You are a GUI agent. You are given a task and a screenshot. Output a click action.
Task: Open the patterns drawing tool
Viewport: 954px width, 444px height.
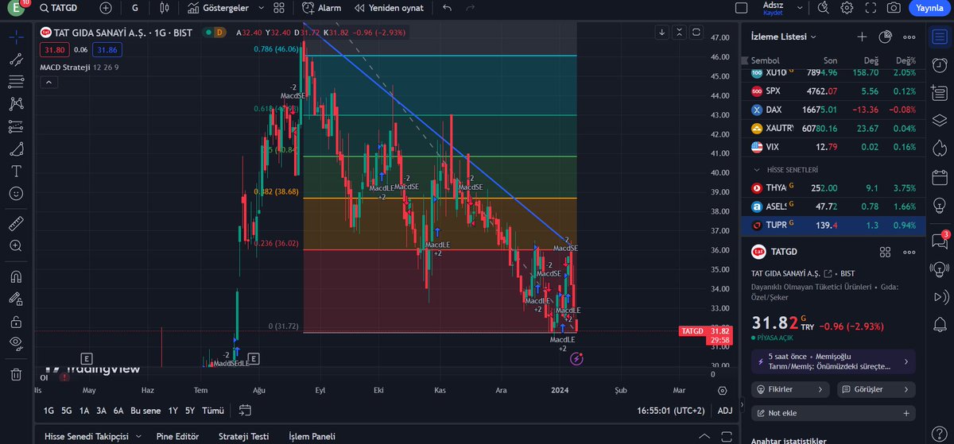(x=16, y=104)
